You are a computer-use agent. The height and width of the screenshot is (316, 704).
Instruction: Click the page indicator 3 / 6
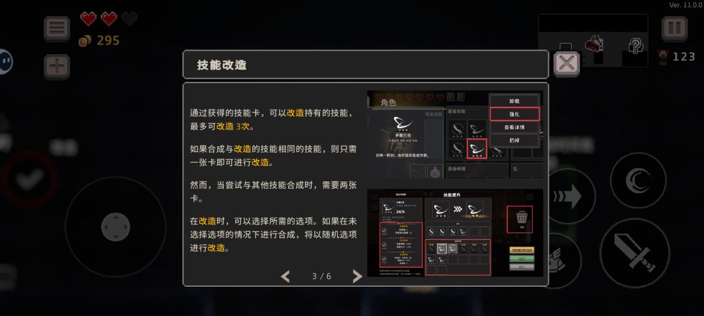tap(321, 276)
